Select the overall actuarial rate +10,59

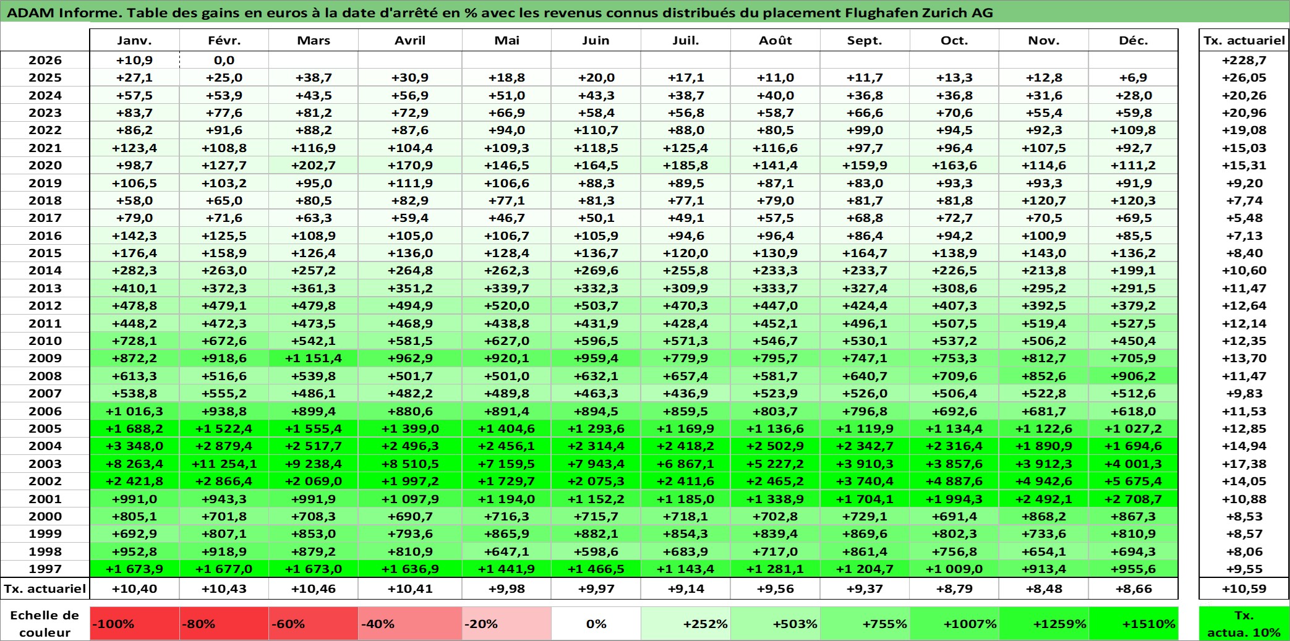[x=1244, y=588]
